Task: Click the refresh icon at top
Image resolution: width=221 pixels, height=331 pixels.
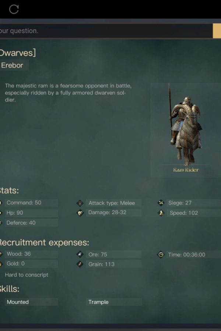Action: pyautogui.click(x=14, y=9)
